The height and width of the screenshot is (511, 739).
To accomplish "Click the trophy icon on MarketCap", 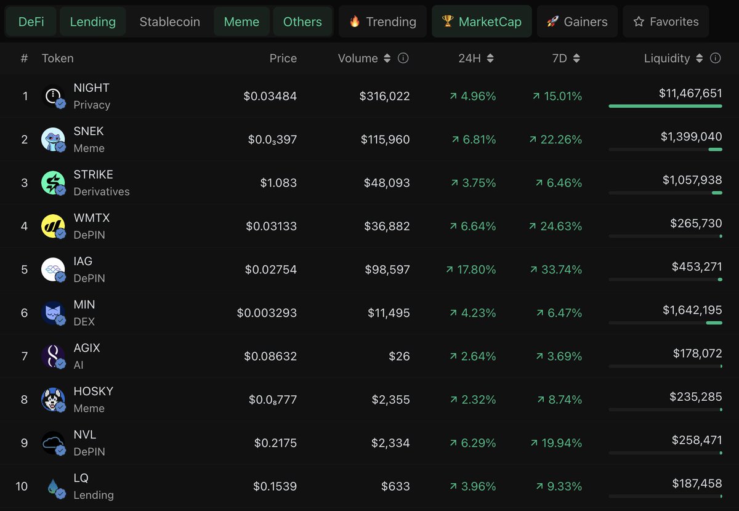I will click(x=448, y=22).
